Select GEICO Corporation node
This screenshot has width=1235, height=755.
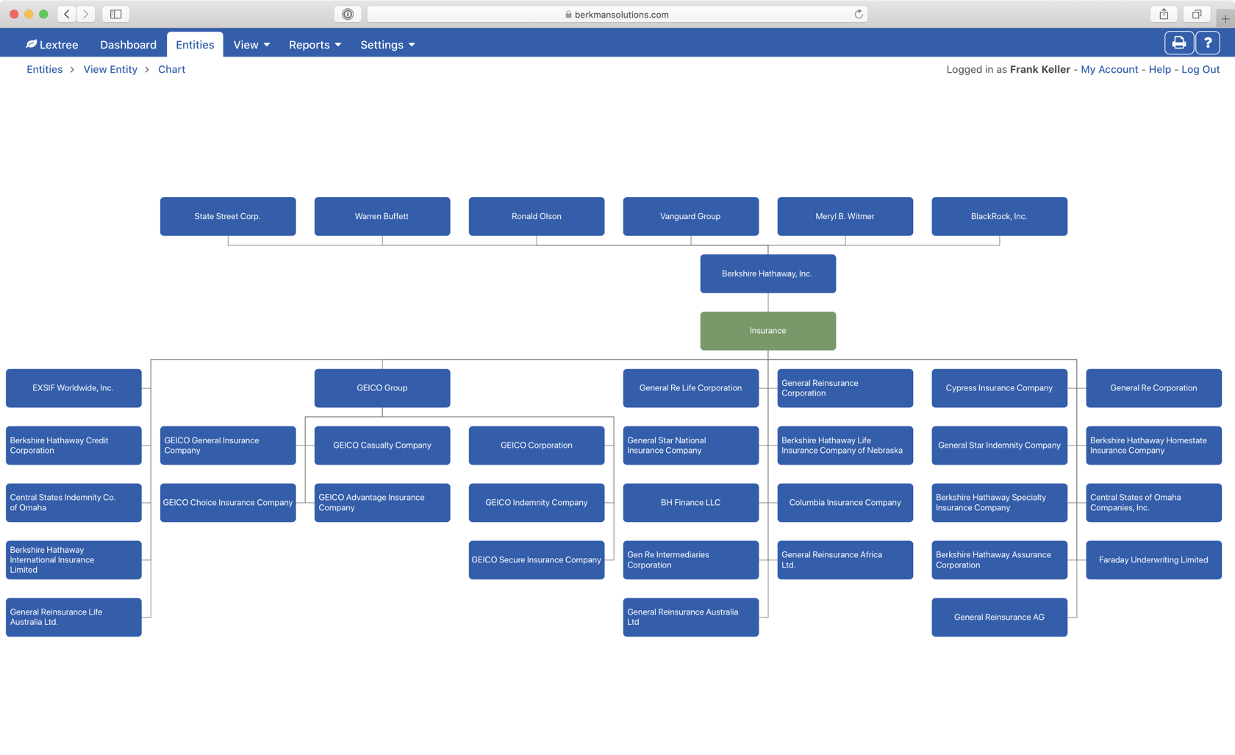(x=537, y=446)
